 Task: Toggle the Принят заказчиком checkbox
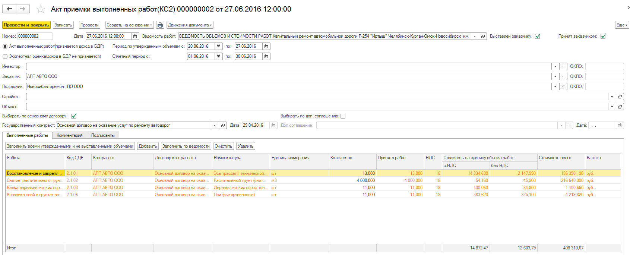pyautogui.click(x=603, y=36)
